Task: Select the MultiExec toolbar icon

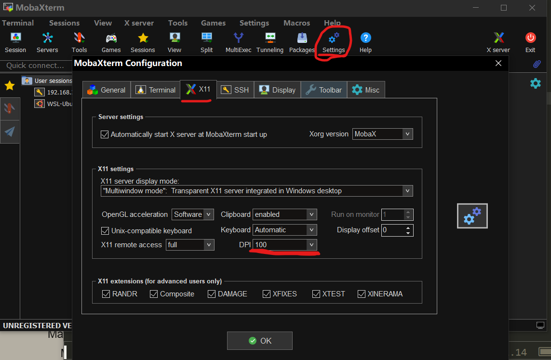Action: pos(238,42)
